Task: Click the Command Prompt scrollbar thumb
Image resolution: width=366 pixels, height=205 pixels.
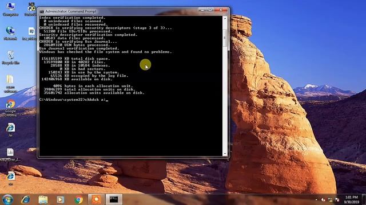Action: coord(225,37)
